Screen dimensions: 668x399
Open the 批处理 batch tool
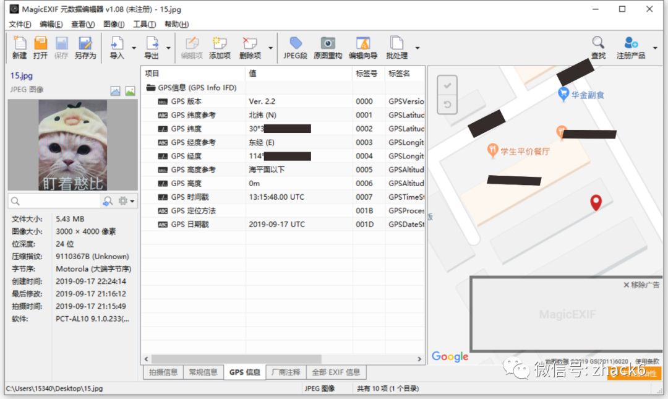(397, 47)
